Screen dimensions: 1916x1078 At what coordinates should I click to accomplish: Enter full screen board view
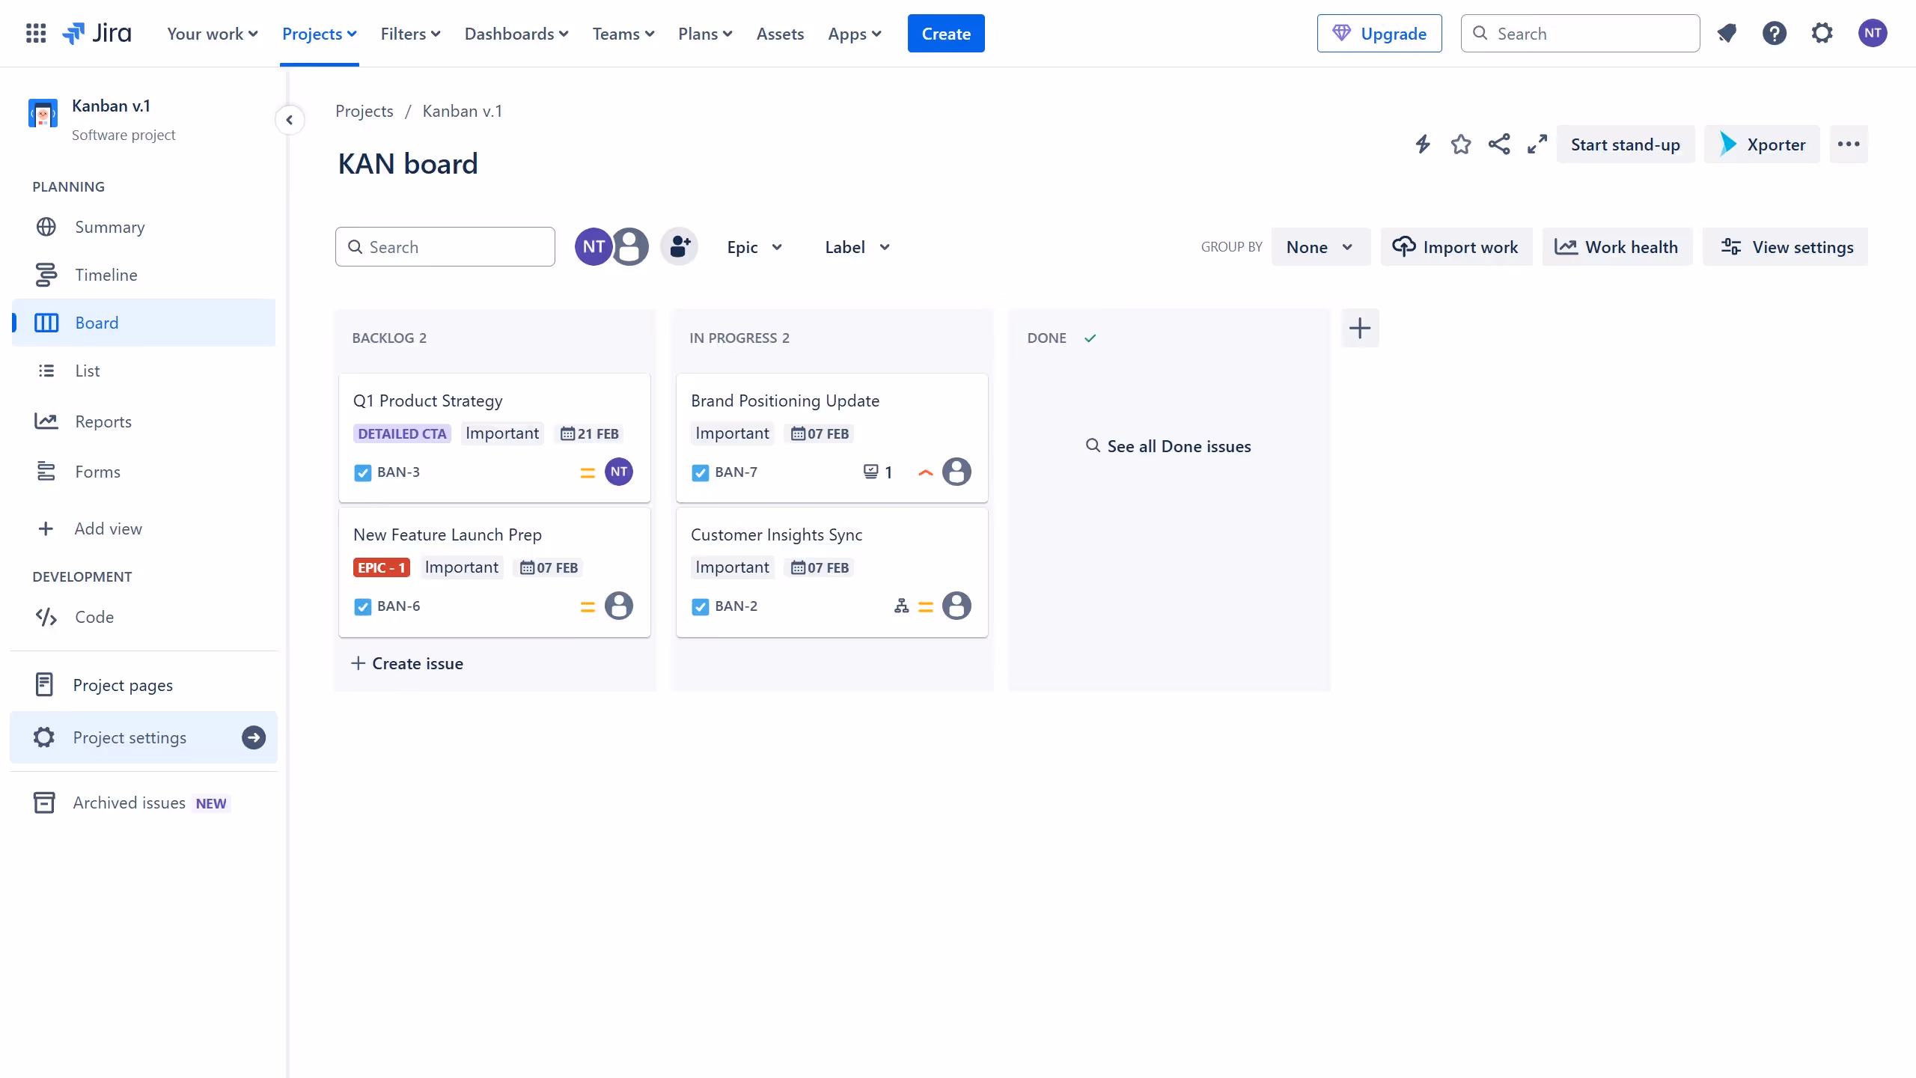pos(1537,144)
